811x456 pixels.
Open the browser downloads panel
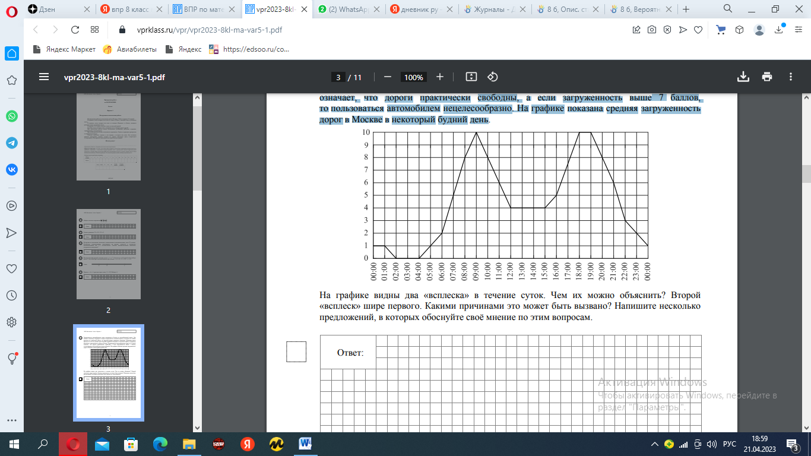tap(780, 30)
